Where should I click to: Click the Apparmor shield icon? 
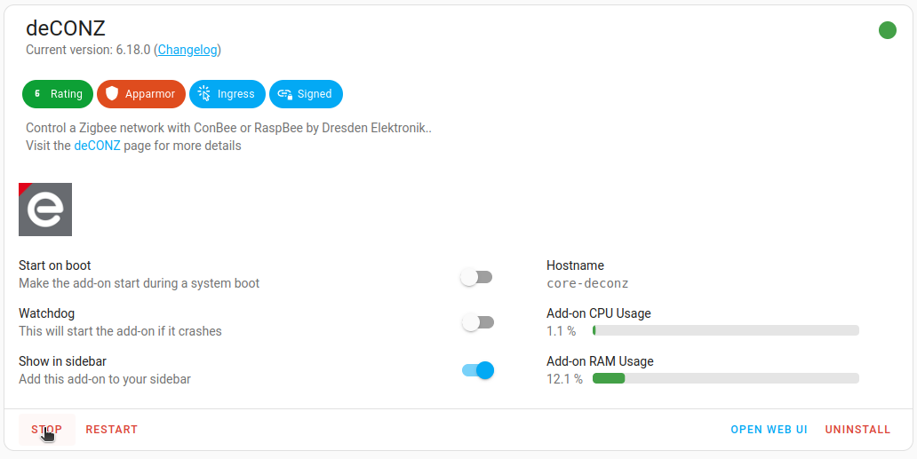coord(112,93)
